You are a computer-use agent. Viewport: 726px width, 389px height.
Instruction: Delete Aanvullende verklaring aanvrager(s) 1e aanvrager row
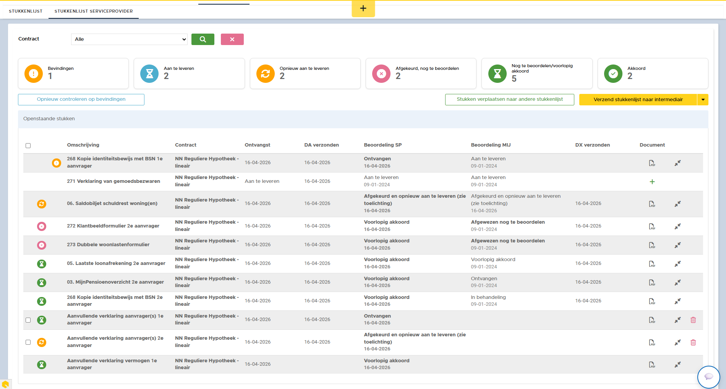[693, 320]
